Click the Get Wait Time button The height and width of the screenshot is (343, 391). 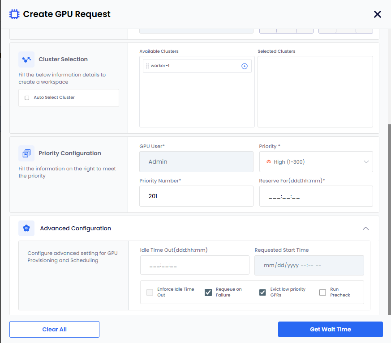point(330,329)
